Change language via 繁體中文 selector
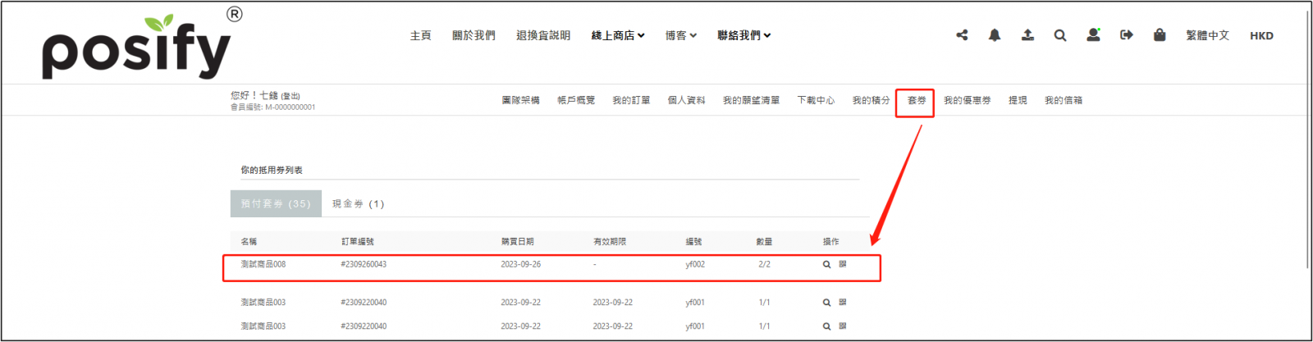The width and height of the screenshot is (1313, 342). [x=1207, y=35]
